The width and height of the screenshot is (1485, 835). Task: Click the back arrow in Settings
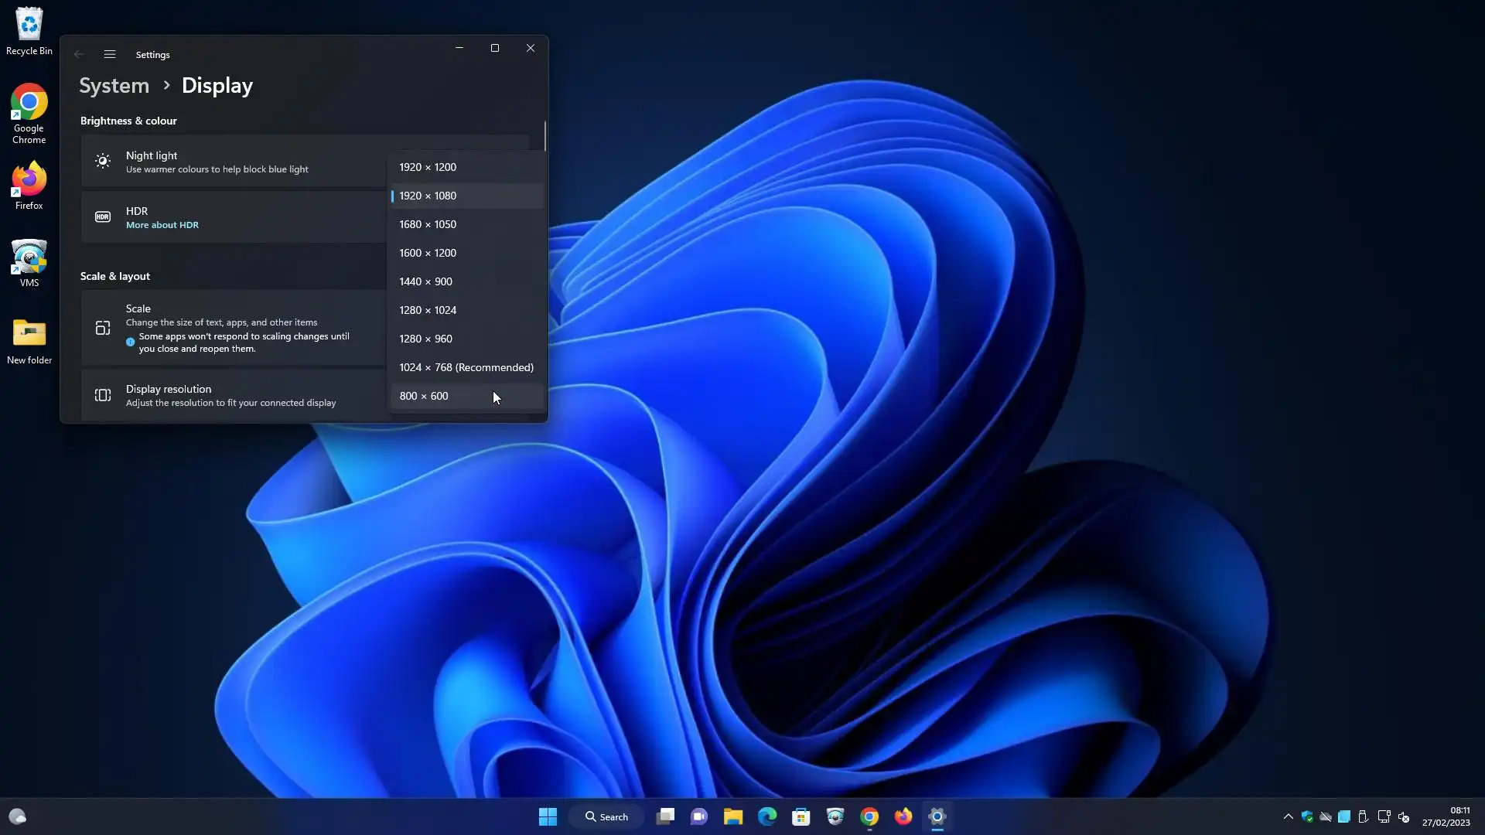pyautogui.click(x=79, y=55)
